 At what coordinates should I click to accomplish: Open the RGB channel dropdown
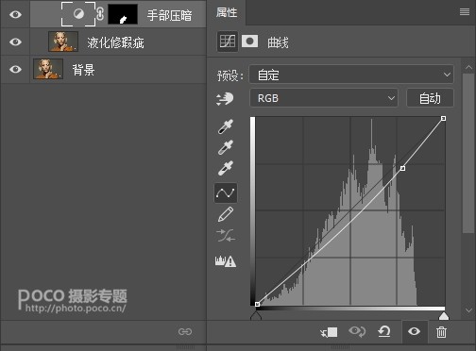pos(324,98)
